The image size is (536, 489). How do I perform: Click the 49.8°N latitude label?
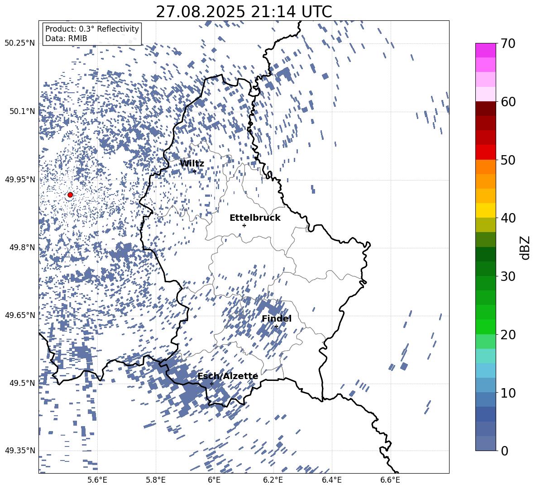(x=22, y=247)
